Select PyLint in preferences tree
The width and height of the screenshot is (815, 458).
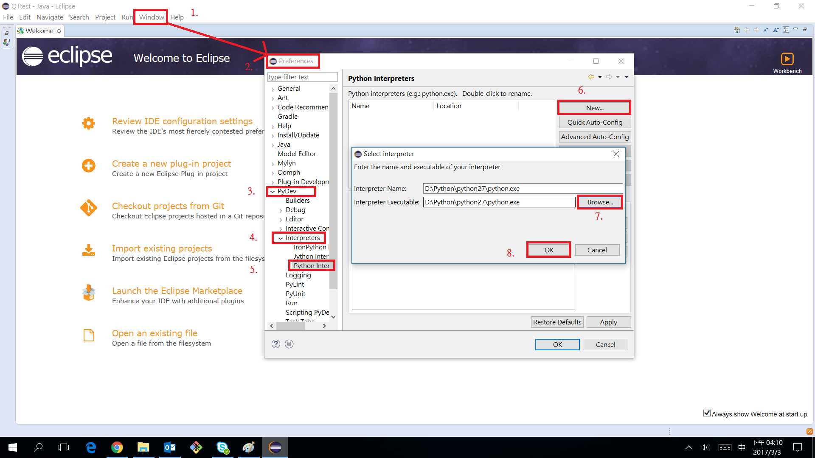coord(295,284)
